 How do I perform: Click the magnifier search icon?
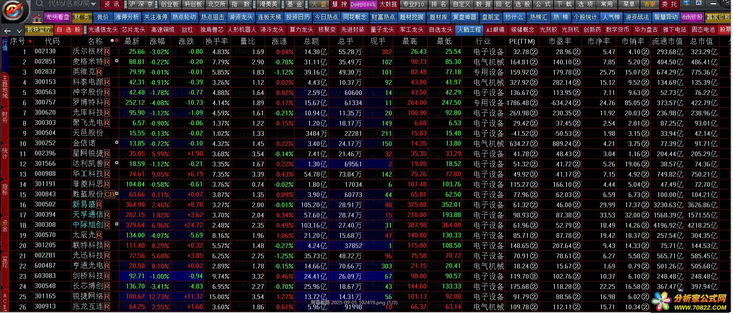(x=39, y=4)
